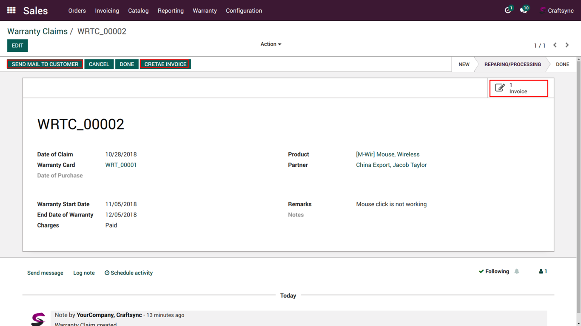Click the page vertical scrollbar

[578, 170]
